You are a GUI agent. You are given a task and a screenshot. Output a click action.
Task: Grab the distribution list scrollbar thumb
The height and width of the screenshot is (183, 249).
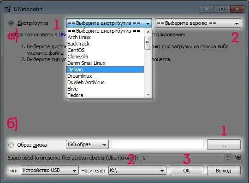148,43
